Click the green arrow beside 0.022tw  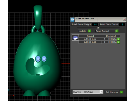[119, 39]
